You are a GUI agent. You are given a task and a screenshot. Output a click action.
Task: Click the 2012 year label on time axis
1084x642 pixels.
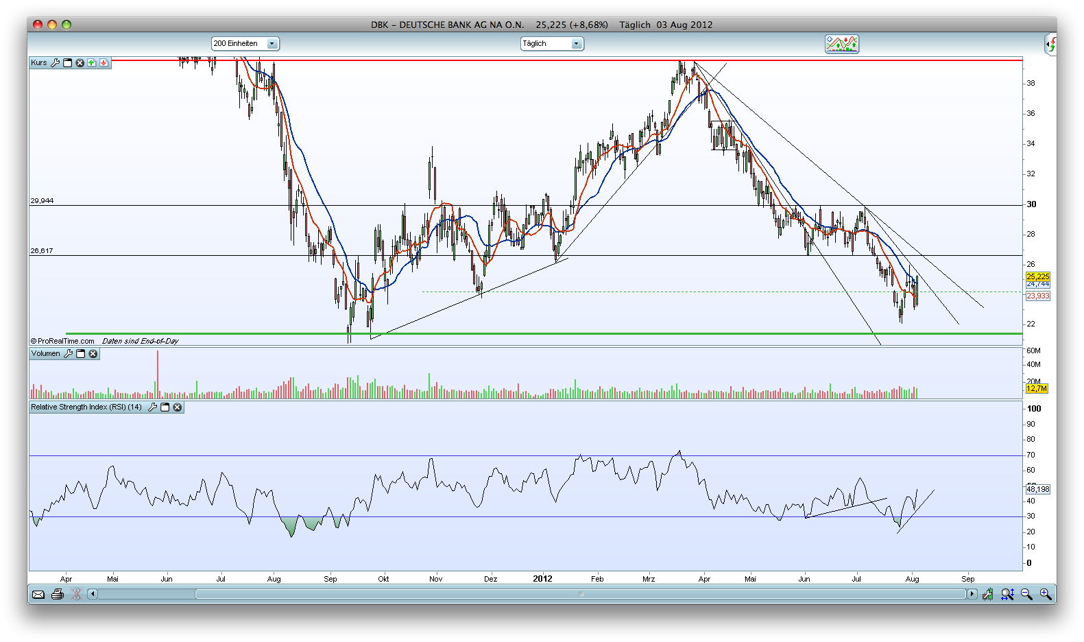(542, 579)
